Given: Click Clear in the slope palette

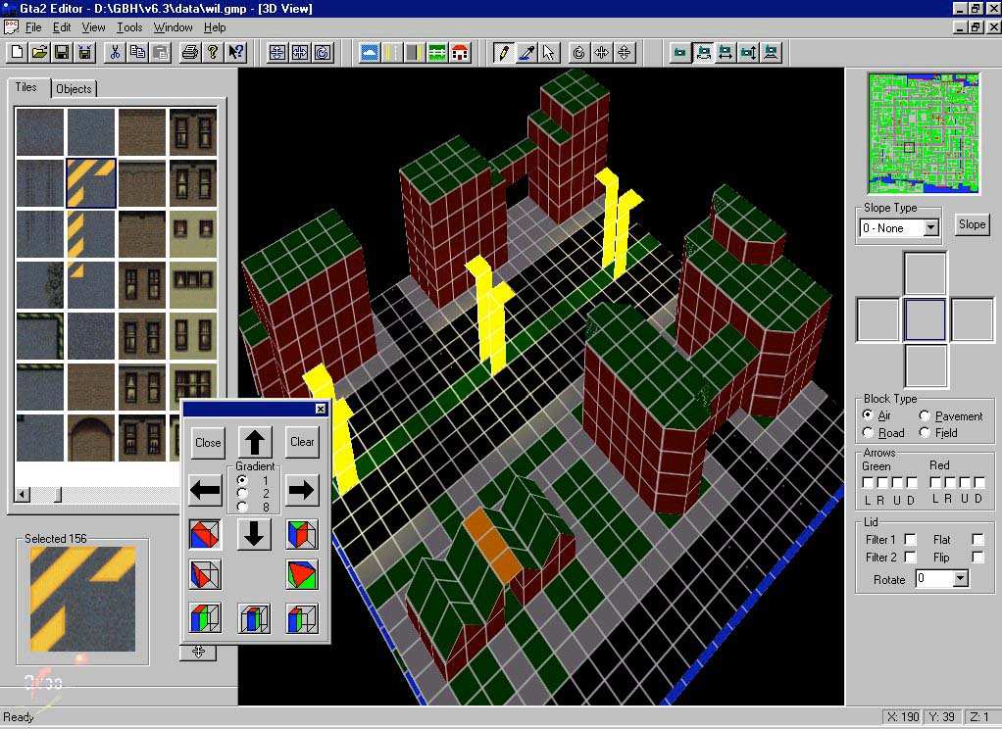Looking at the screenshot, I should (302, 442).
